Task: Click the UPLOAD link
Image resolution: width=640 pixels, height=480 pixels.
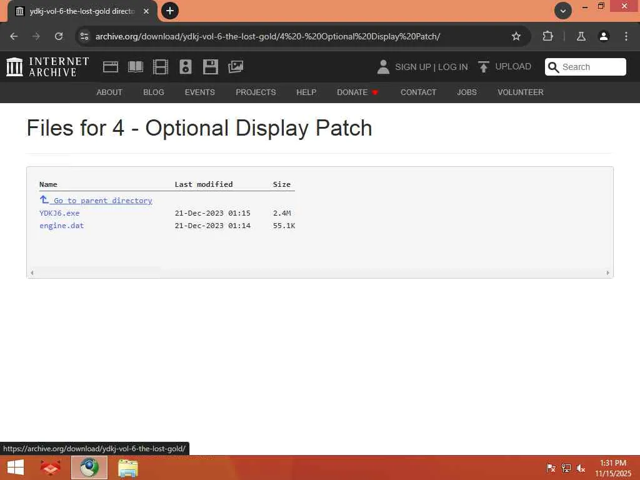Action: coord(513,66)
